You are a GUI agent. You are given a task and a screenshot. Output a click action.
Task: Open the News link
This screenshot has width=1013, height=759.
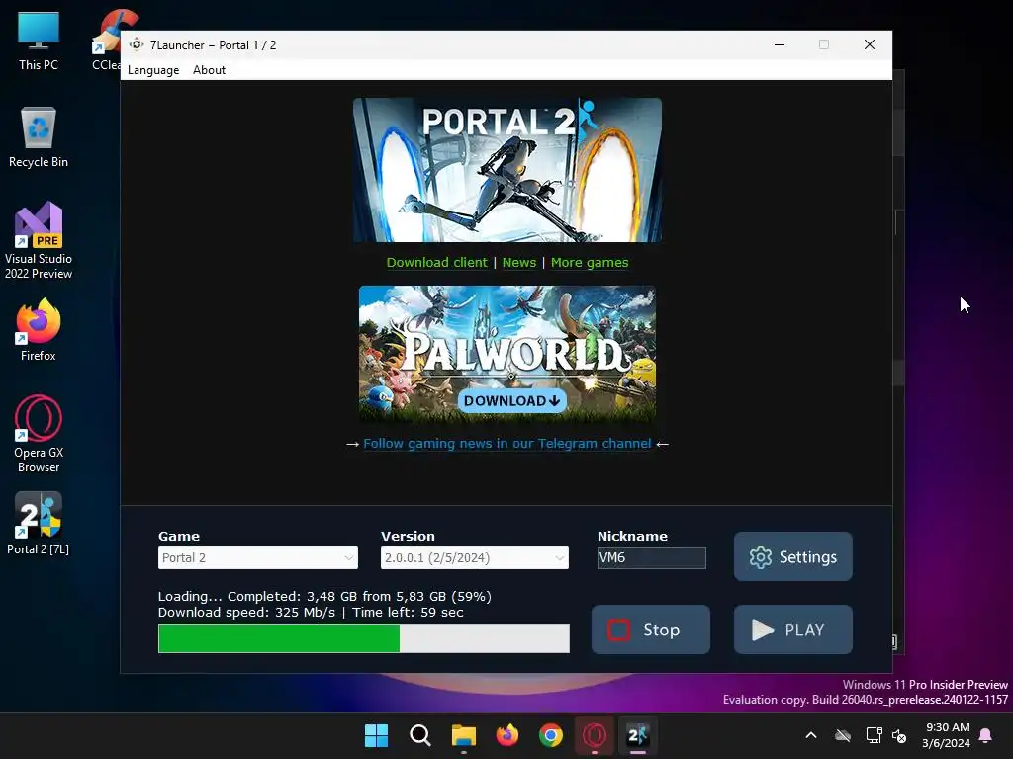tap(519, 263)
